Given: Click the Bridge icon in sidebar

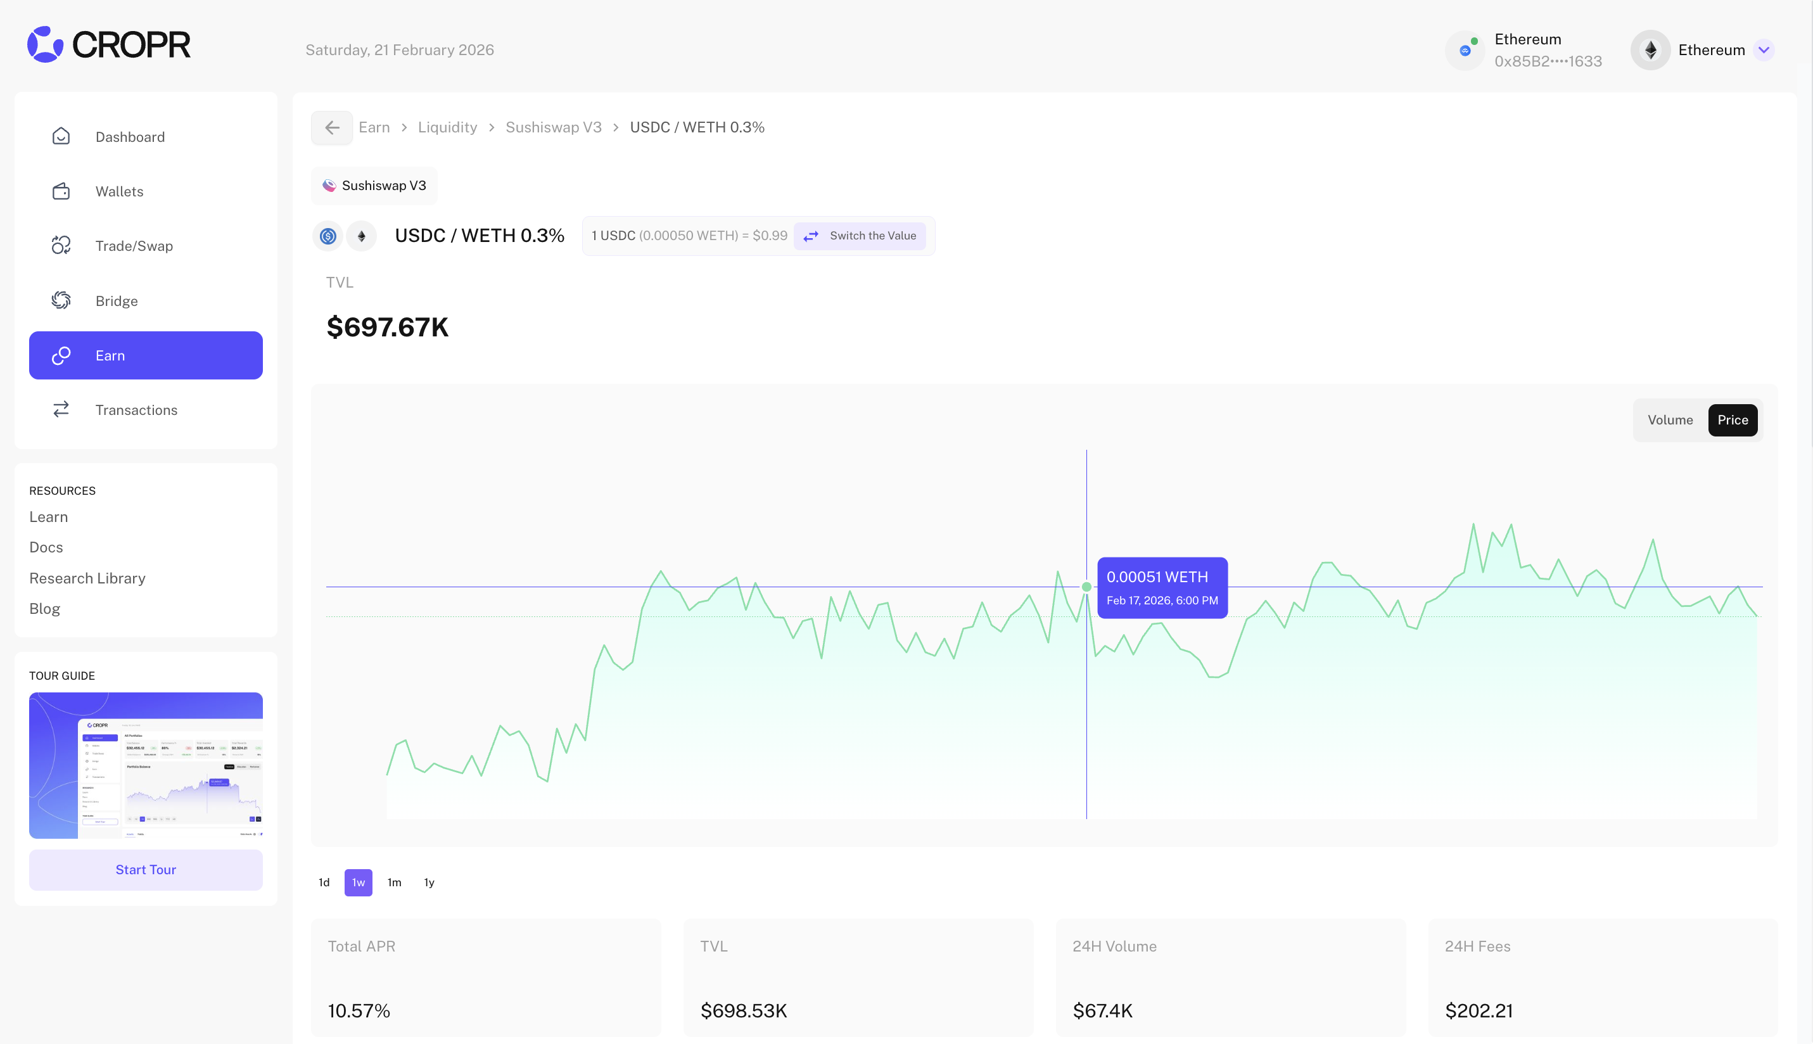Looking at the screenshot, I should pyautogui.click(x=61, y=300).
